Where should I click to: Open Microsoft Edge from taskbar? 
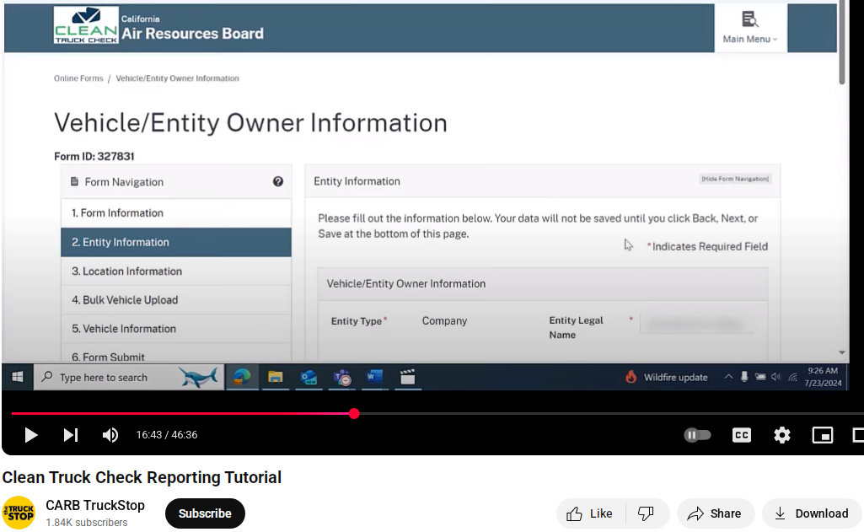coord(242,377)
